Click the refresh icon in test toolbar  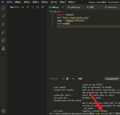[33, 7]
